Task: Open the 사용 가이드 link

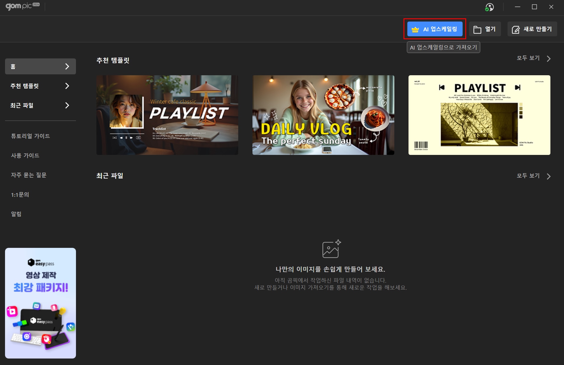Action: point(25,156)
